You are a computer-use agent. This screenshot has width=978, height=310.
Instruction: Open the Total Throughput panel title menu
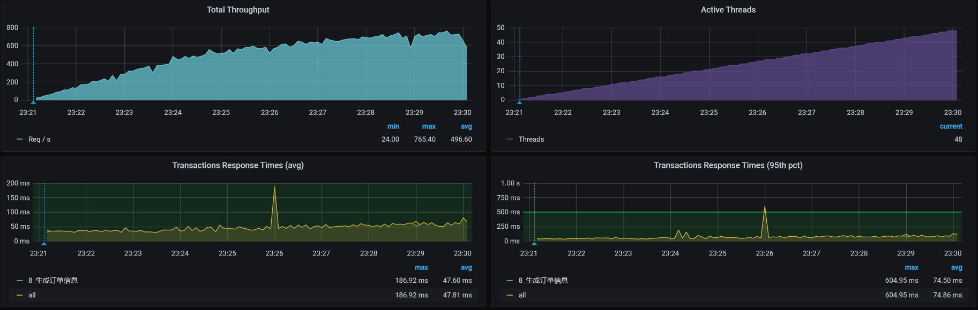pyautogui.click(x=238, y=10)
